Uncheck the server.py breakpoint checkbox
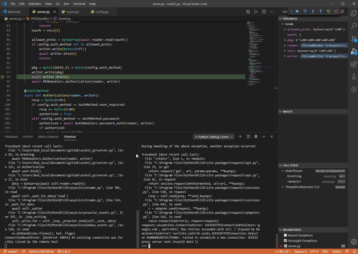Image resolution: width=358 pixels, height=254 pixels. click(x=285, y=246)
